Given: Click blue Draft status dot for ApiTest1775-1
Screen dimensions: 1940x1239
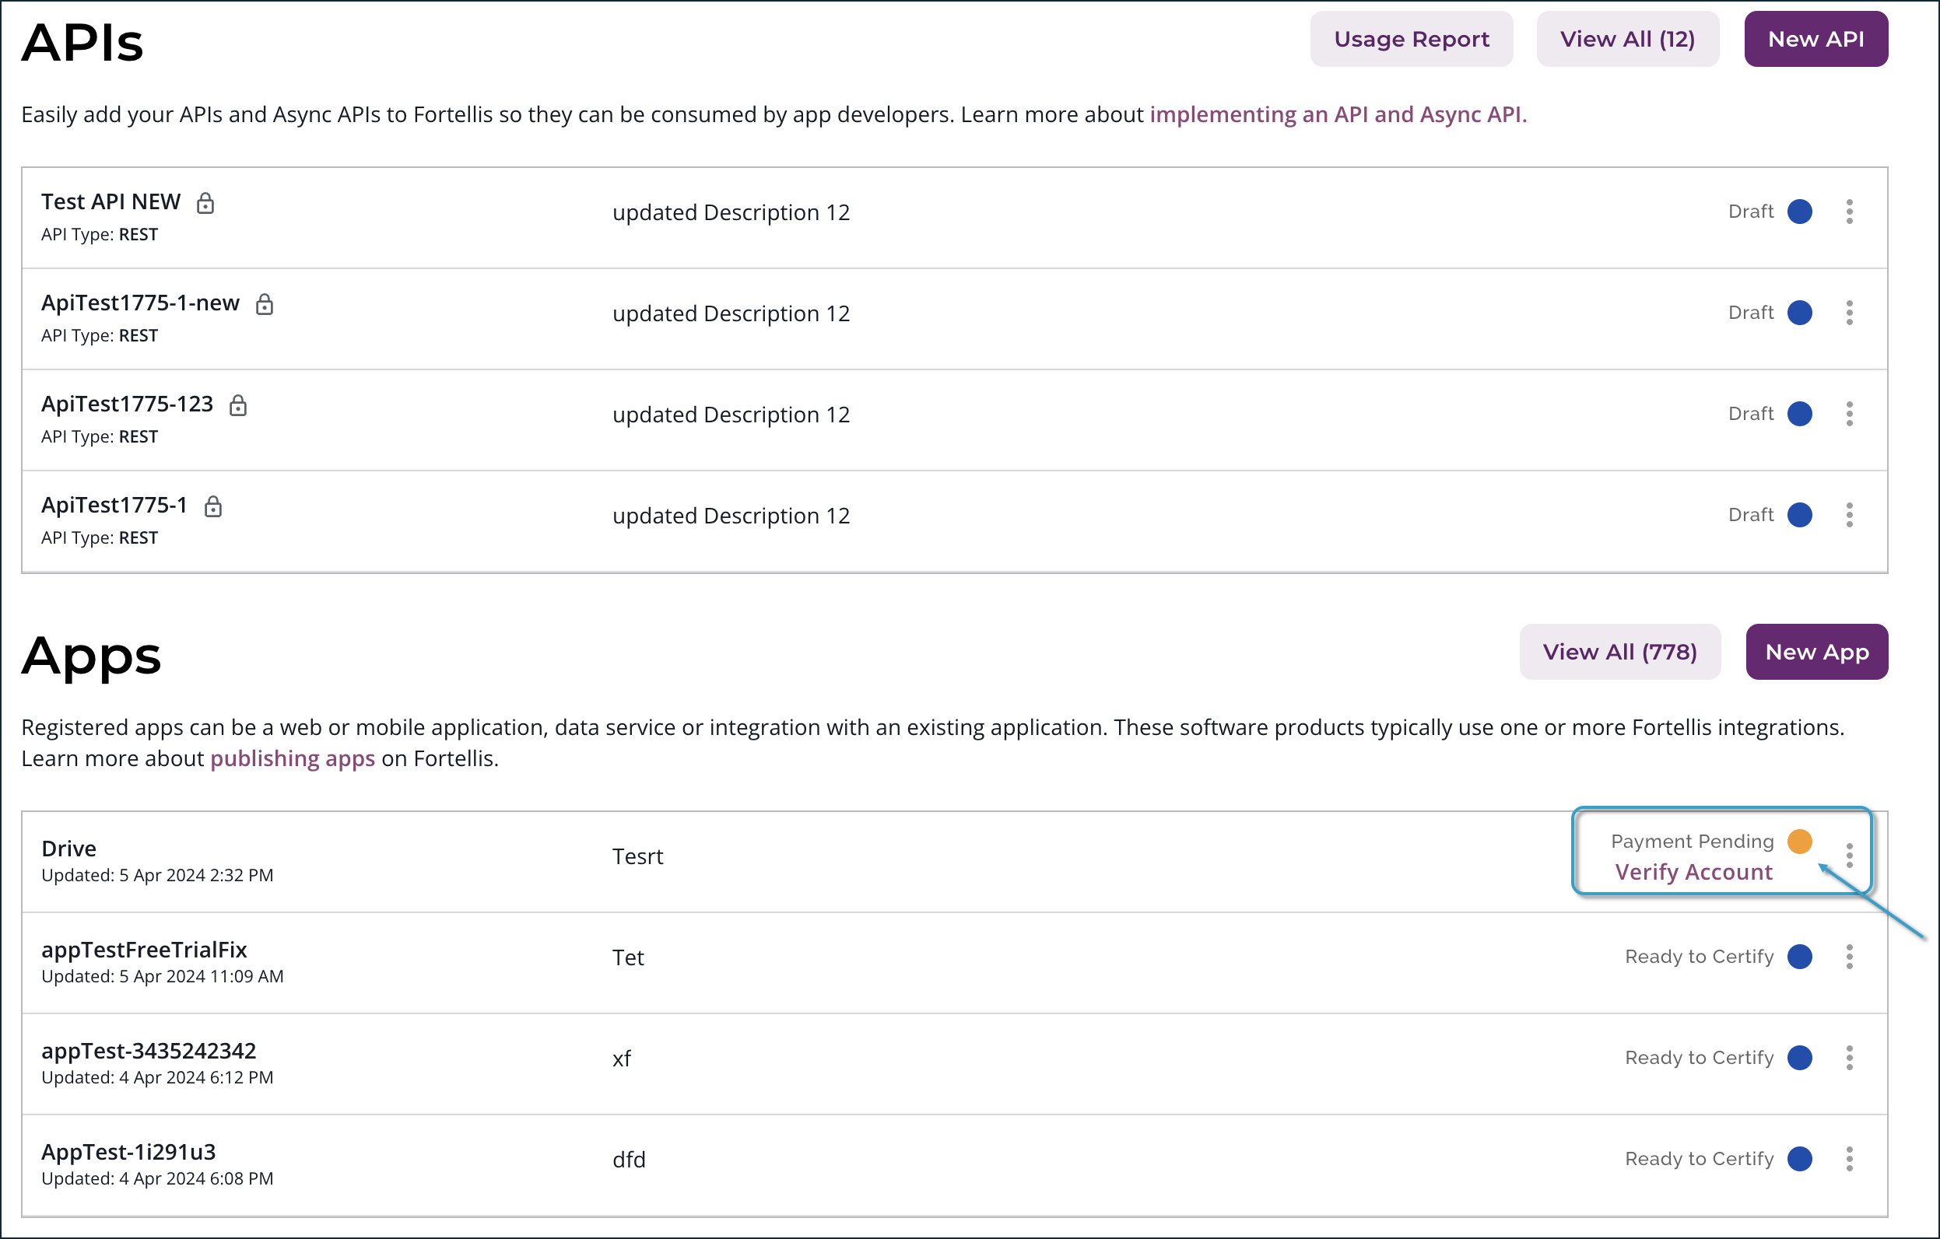Looking at the screenshot, I should click(x=1799, y=515).
